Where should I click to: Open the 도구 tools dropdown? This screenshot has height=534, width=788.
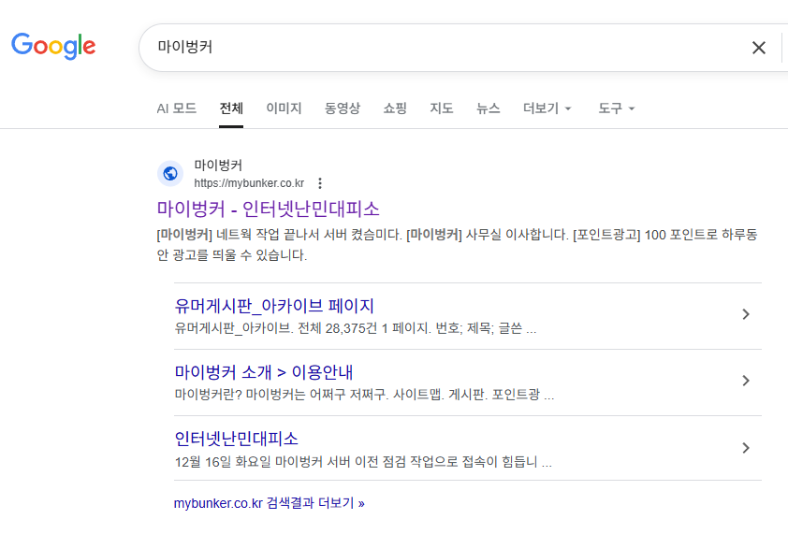click(x=616, y=108)
